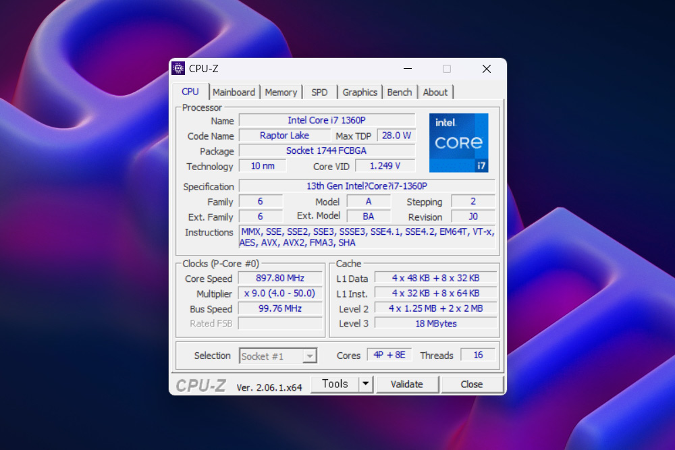Click the Core VID value 1.249 V

[385, 166]
